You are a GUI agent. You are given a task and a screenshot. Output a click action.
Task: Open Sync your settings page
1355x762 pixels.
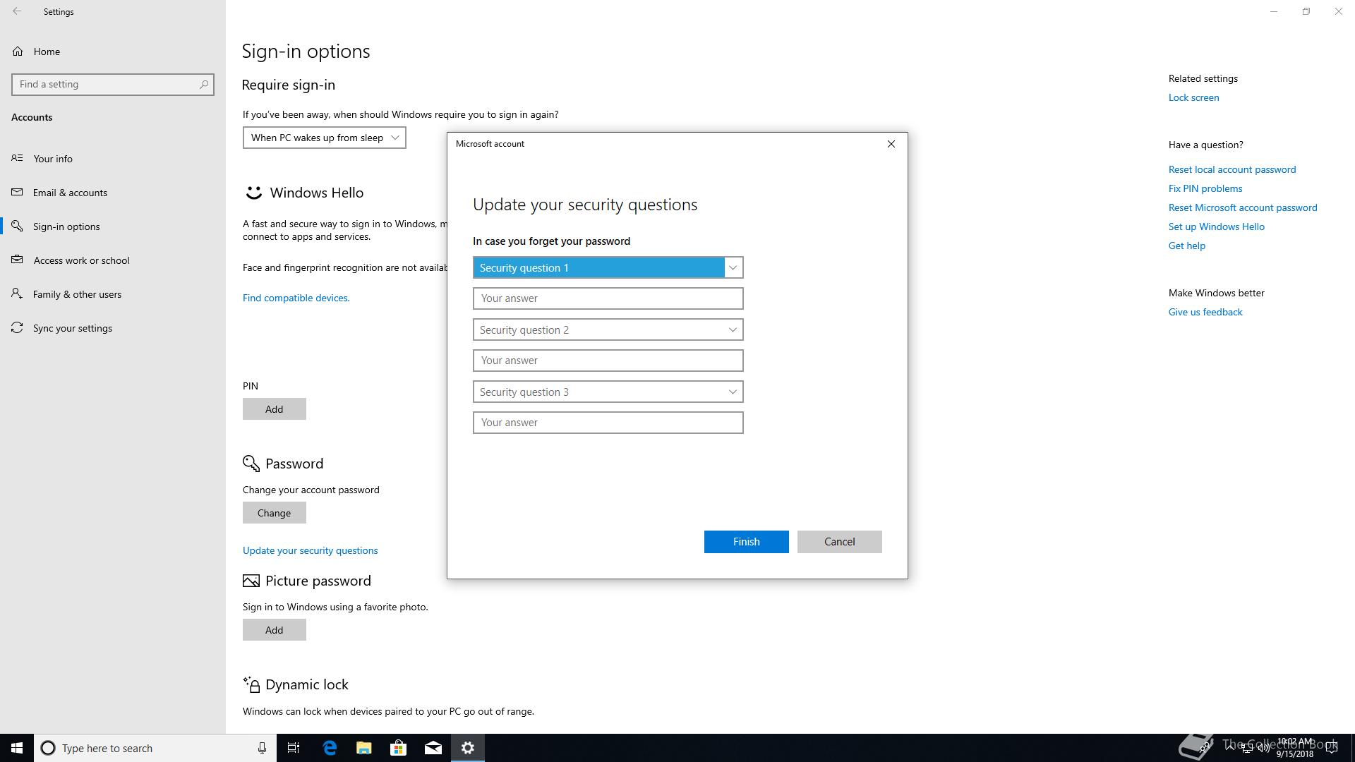tap(113, 328)
